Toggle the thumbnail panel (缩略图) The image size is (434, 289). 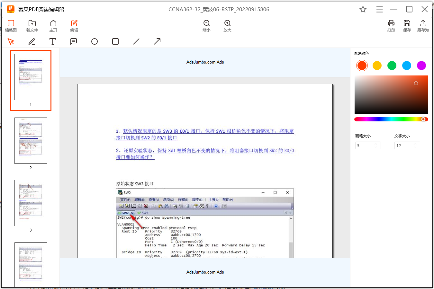tap(11, 26)
